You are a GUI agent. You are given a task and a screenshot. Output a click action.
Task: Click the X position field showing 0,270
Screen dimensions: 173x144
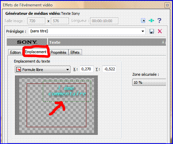coord(86,69)
